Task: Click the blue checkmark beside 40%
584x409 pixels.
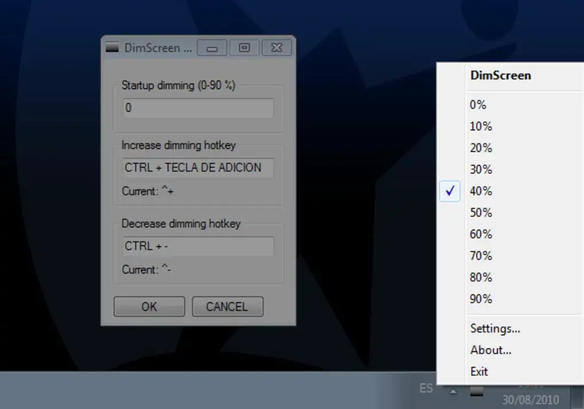Action: tap(450, 191)
